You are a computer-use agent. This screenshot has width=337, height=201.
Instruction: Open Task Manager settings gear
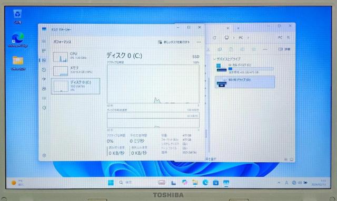[44, 155]
